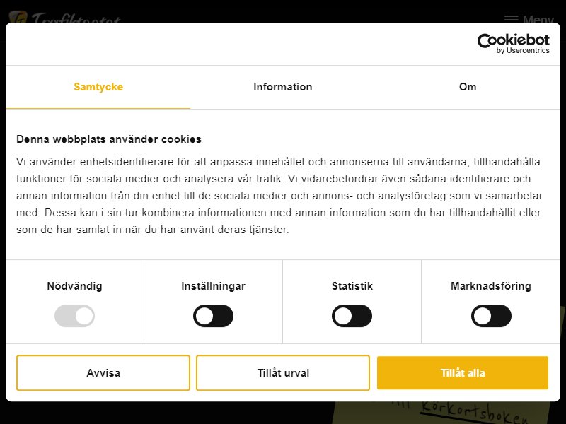The image size is (566, 424).
Task: Reject cookies with the Avvisa button
Action: click(103, 373)
